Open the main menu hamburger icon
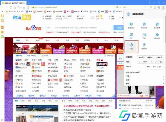The height and width of the screenshot is (122, 166). click(x=163, y=7)
